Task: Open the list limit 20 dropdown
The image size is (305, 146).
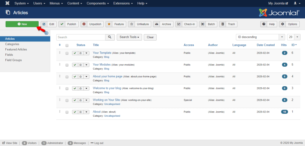Action: pyautogui.click(x=294, y=37)
